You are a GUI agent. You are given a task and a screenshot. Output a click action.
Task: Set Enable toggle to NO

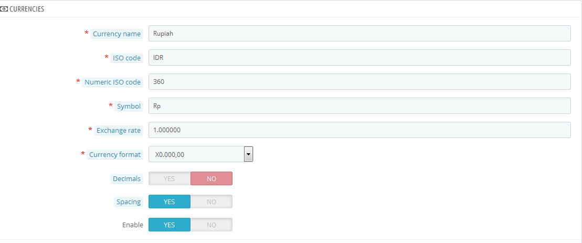[x=211, y=225]
